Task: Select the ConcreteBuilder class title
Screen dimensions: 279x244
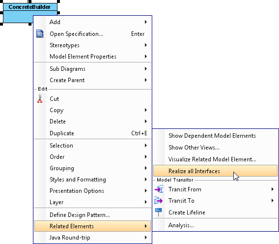Action: pos(29,7)
